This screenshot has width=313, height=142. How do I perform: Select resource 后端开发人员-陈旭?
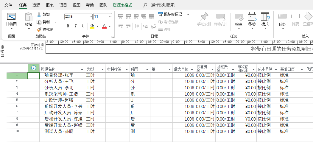point(62,119)
